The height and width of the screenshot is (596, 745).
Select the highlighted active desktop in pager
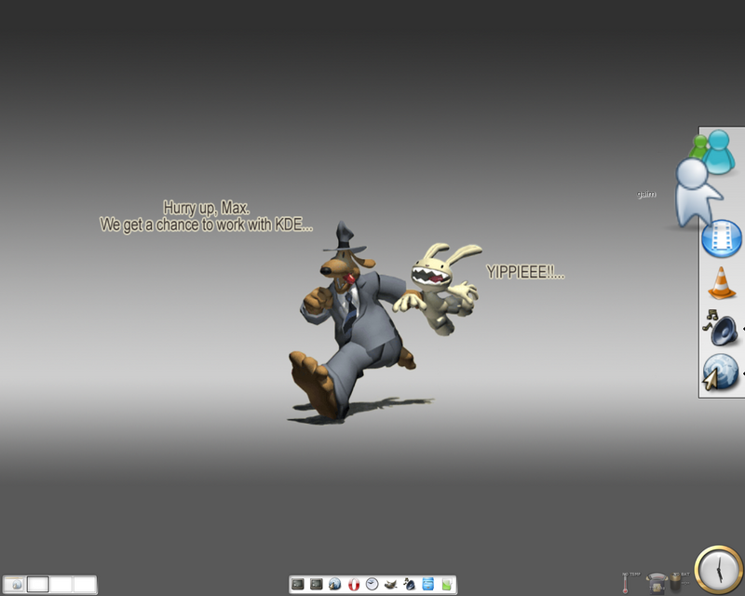click(37, 584)
